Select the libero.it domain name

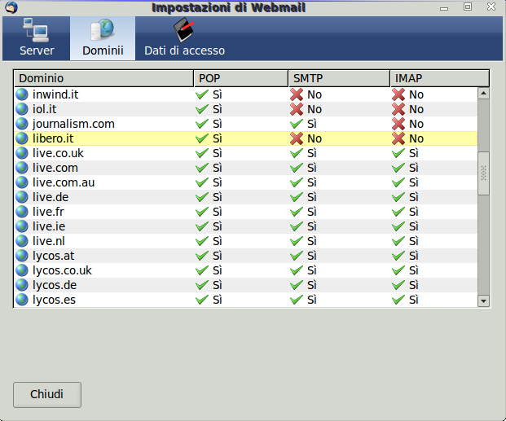[x=53, y=138]
